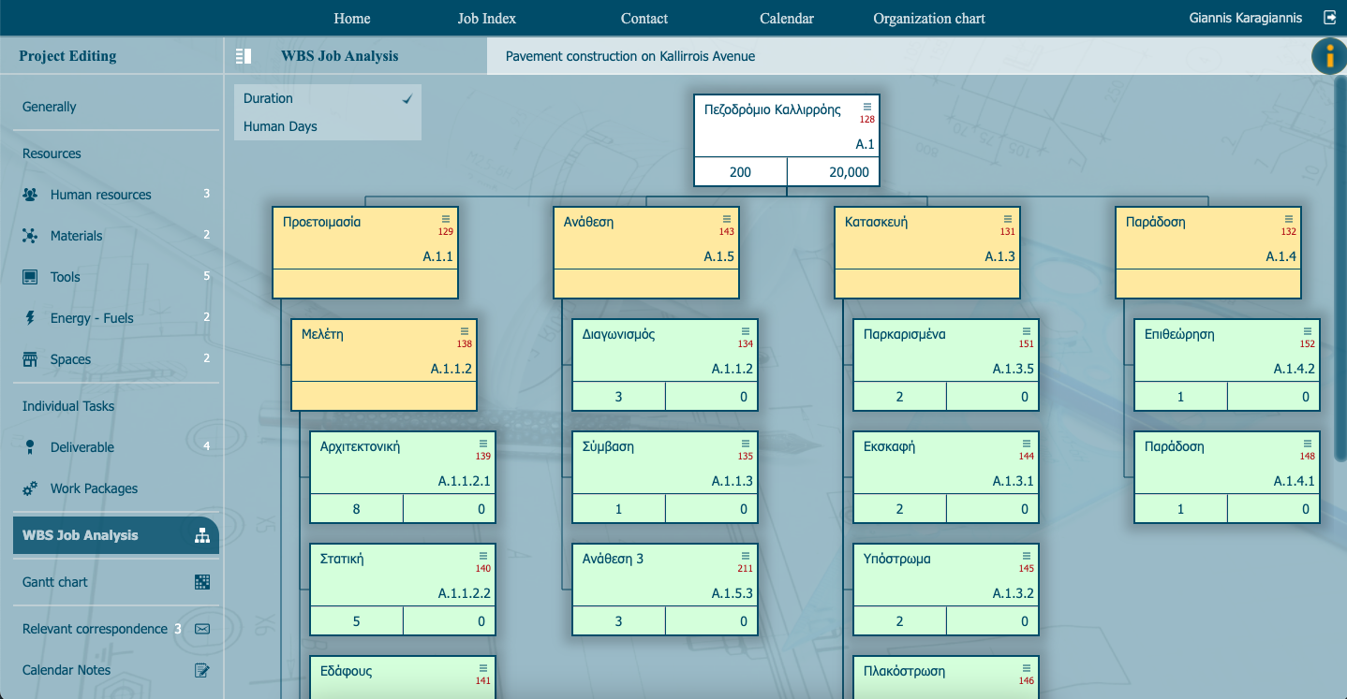Click duration value 5 on Στατική node
Screen dimensions: 1347x699
[356, 621]
